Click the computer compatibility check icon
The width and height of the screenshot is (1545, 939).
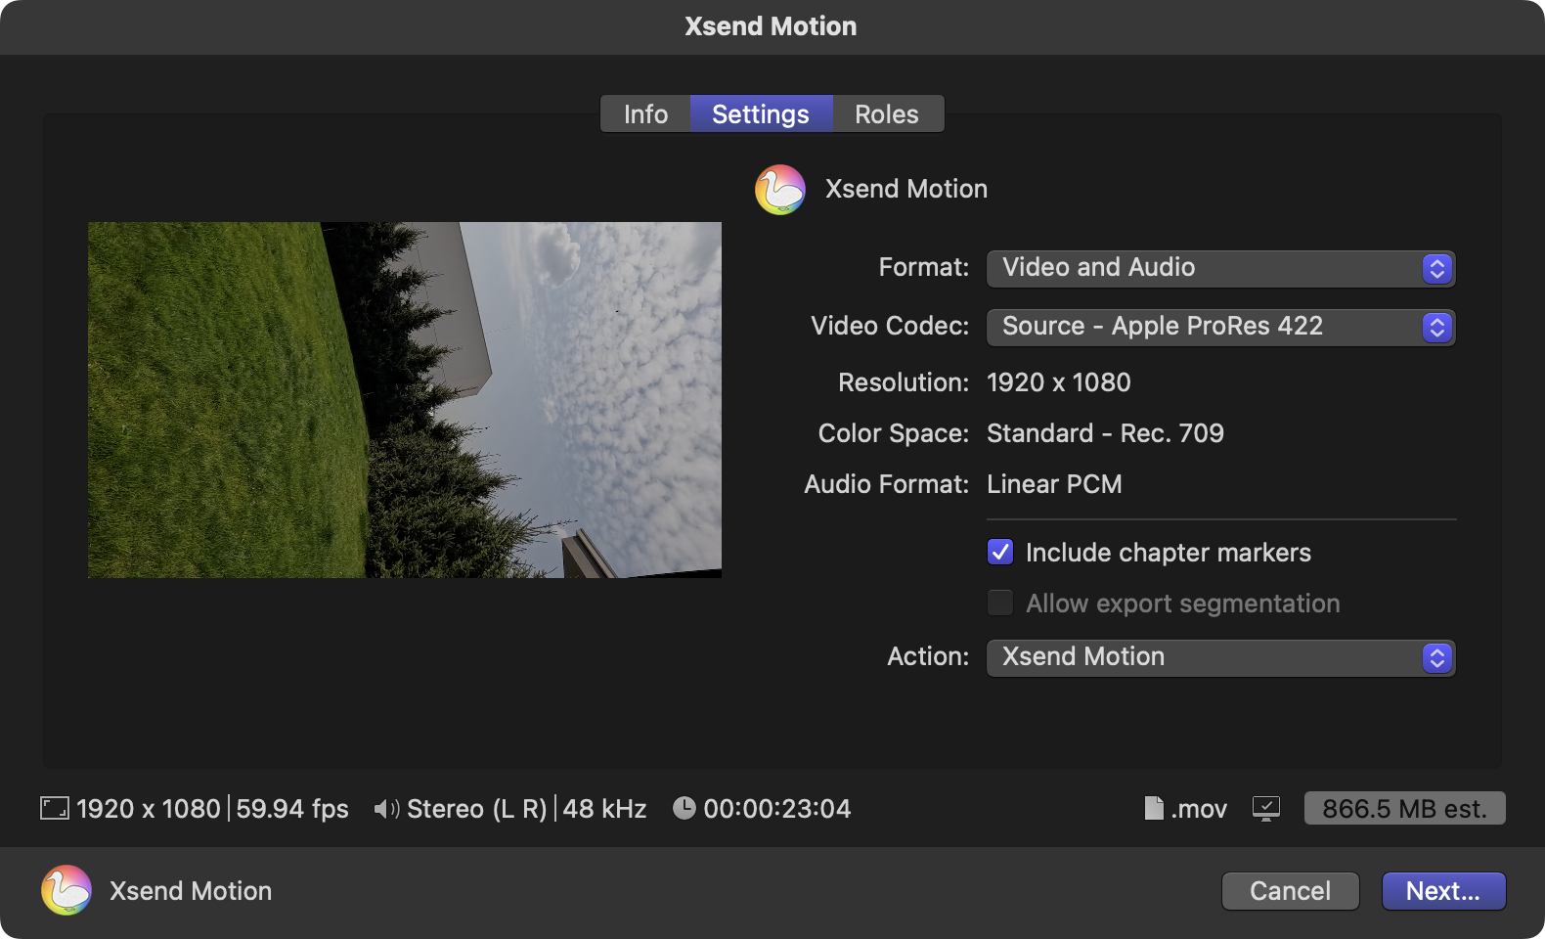tap(1265, 809)
